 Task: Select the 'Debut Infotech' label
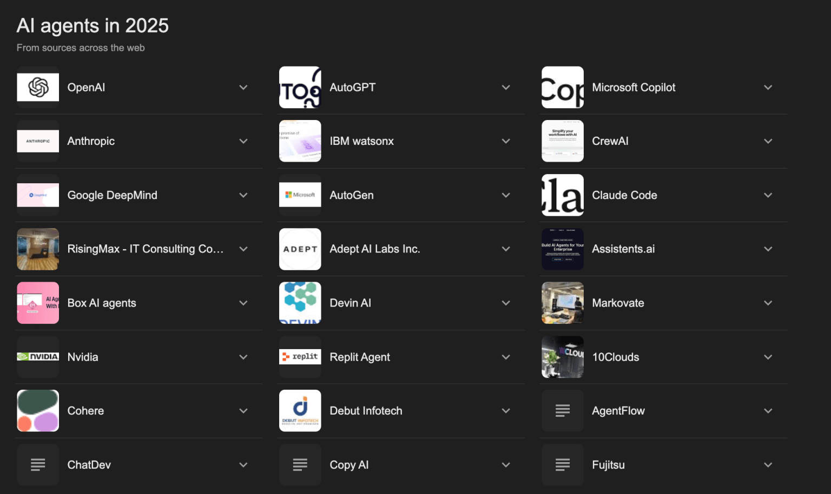366,411
